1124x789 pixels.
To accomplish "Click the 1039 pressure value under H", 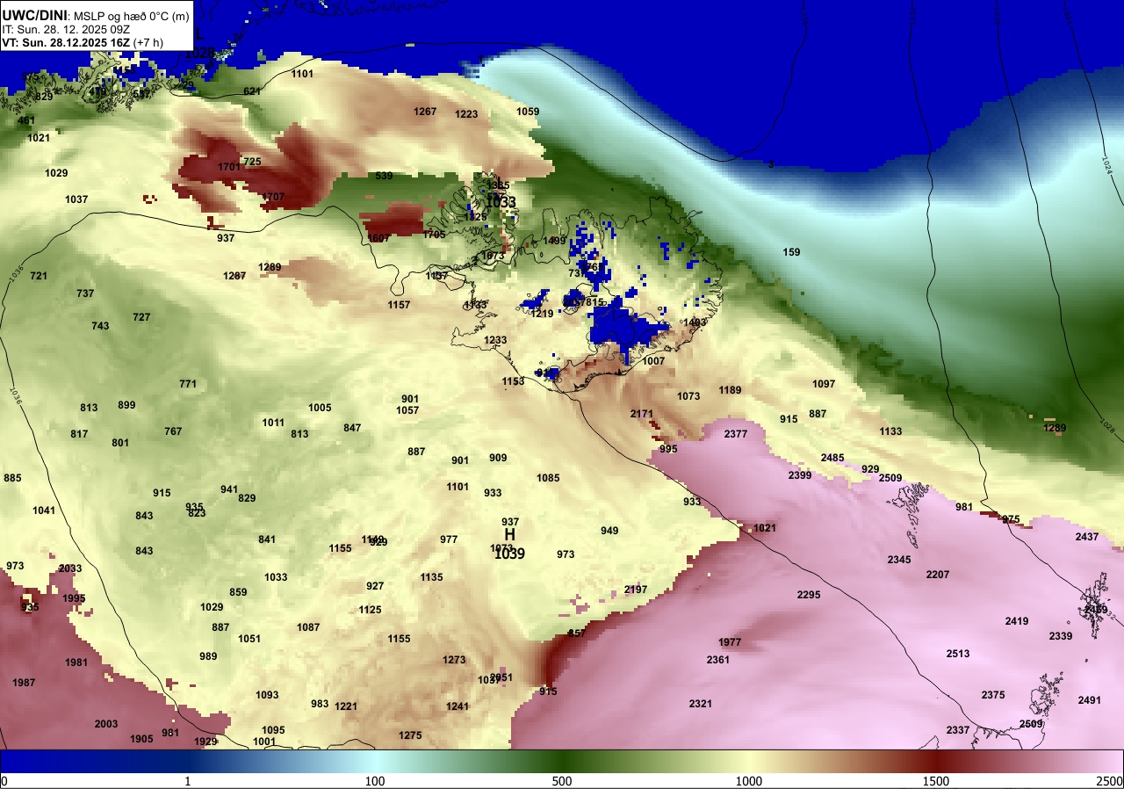I will [509, 554].
